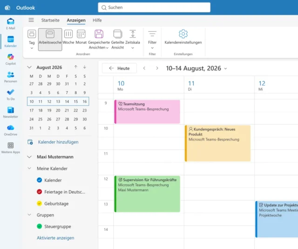This screenshot has height=249, width=298.
Task: Select 20 in the mini calendar
Action: 58,110
